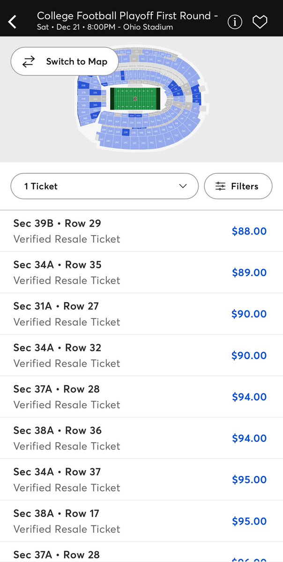Screen dimensions: 283x562
Task: Select section 3C on the stadium map
Action: point(195,90)
